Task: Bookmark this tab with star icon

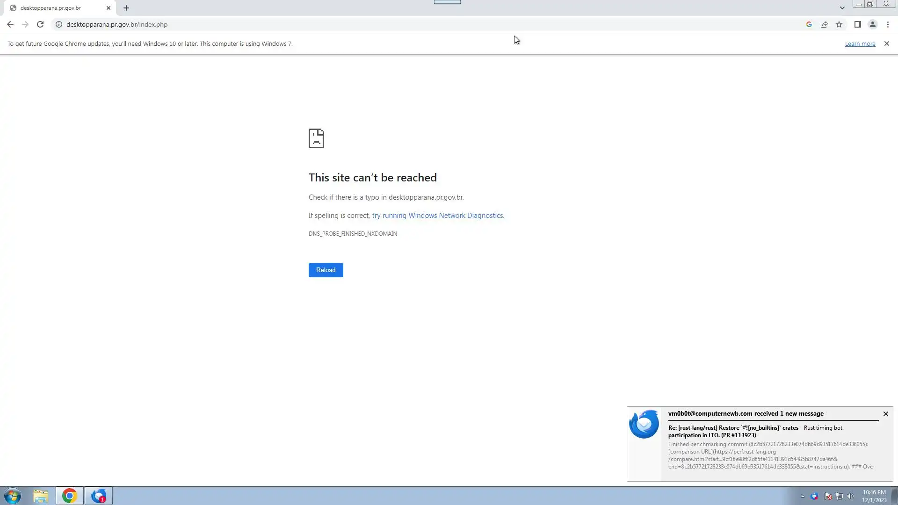Action: click(839, 24)
